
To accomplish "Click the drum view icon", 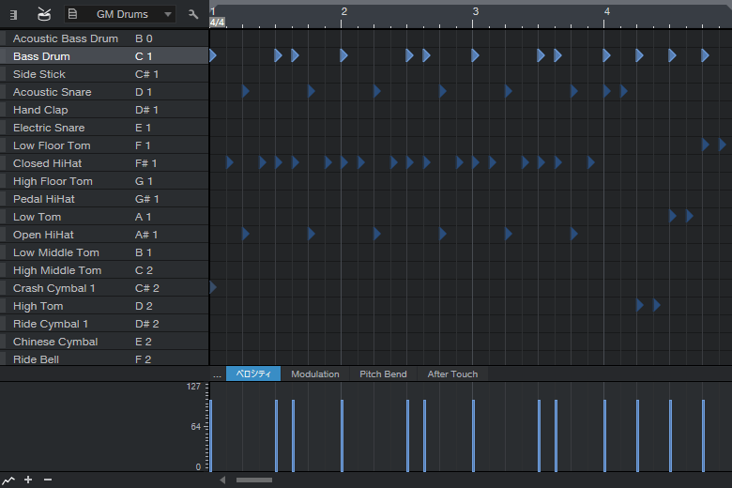I will point(44,14).
